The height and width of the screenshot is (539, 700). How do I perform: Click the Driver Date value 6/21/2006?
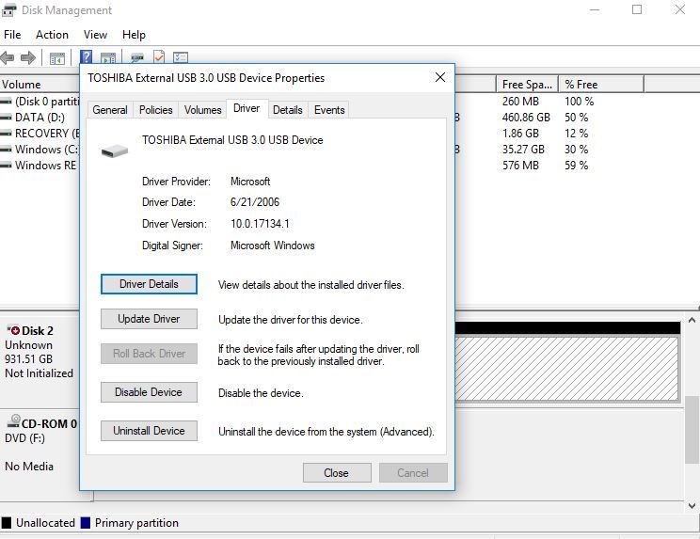click(254, 202)
